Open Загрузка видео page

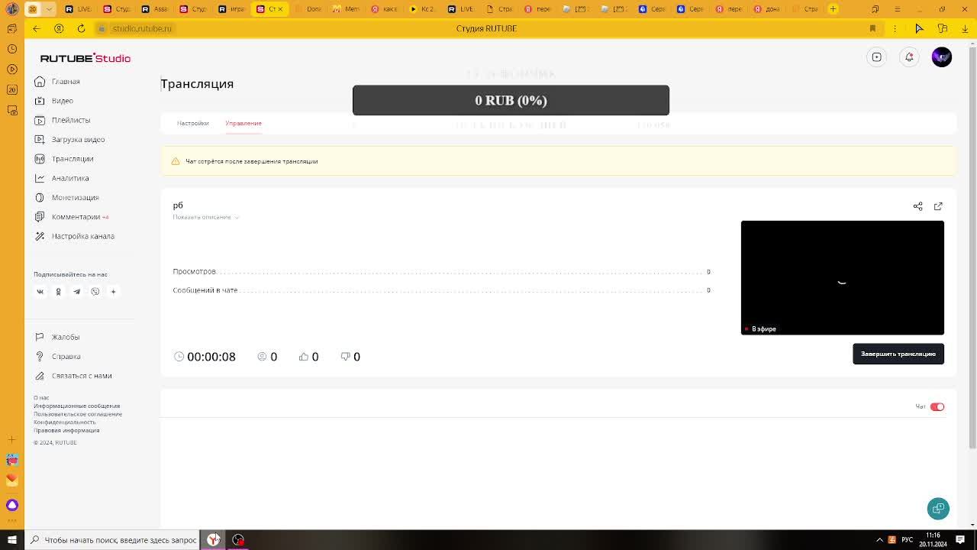tap(69, 140)
